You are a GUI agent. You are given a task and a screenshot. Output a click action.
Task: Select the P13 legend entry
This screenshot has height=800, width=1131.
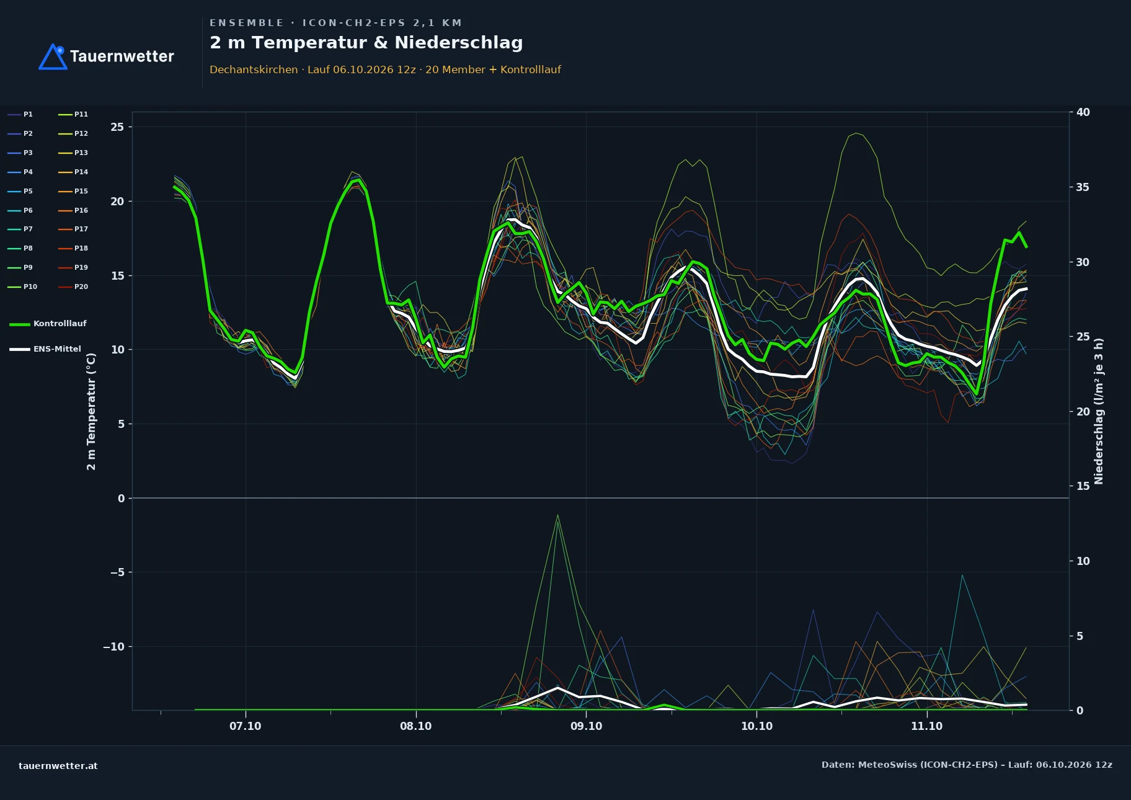[73, 153]
